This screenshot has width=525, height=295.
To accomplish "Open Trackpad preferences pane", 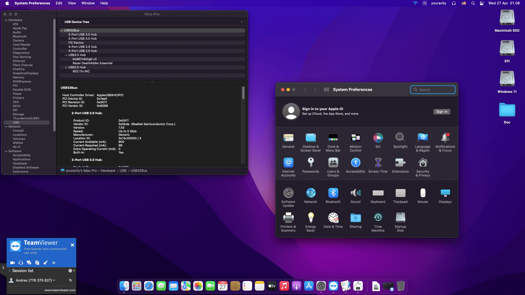I will tap(400, 196).
